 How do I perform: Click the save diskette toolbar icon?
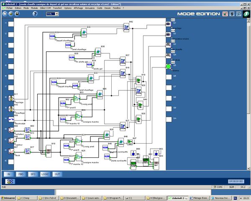point(16,14)
